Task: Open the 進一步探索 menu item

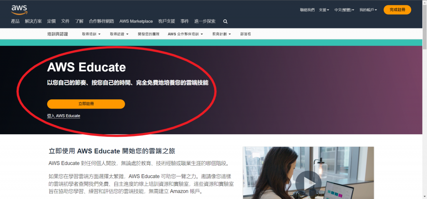Action: (205, 21)
